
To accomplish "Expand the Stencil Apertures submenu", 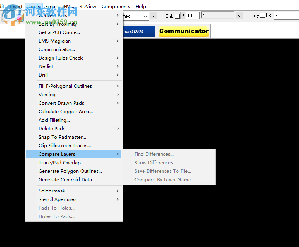I will (74, 199).
